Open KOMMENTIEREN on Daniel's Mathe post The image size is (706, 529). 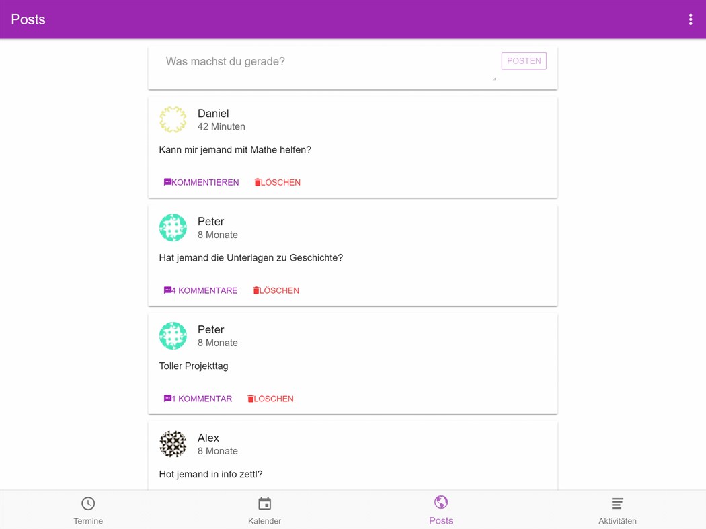[x=201, y=182]
